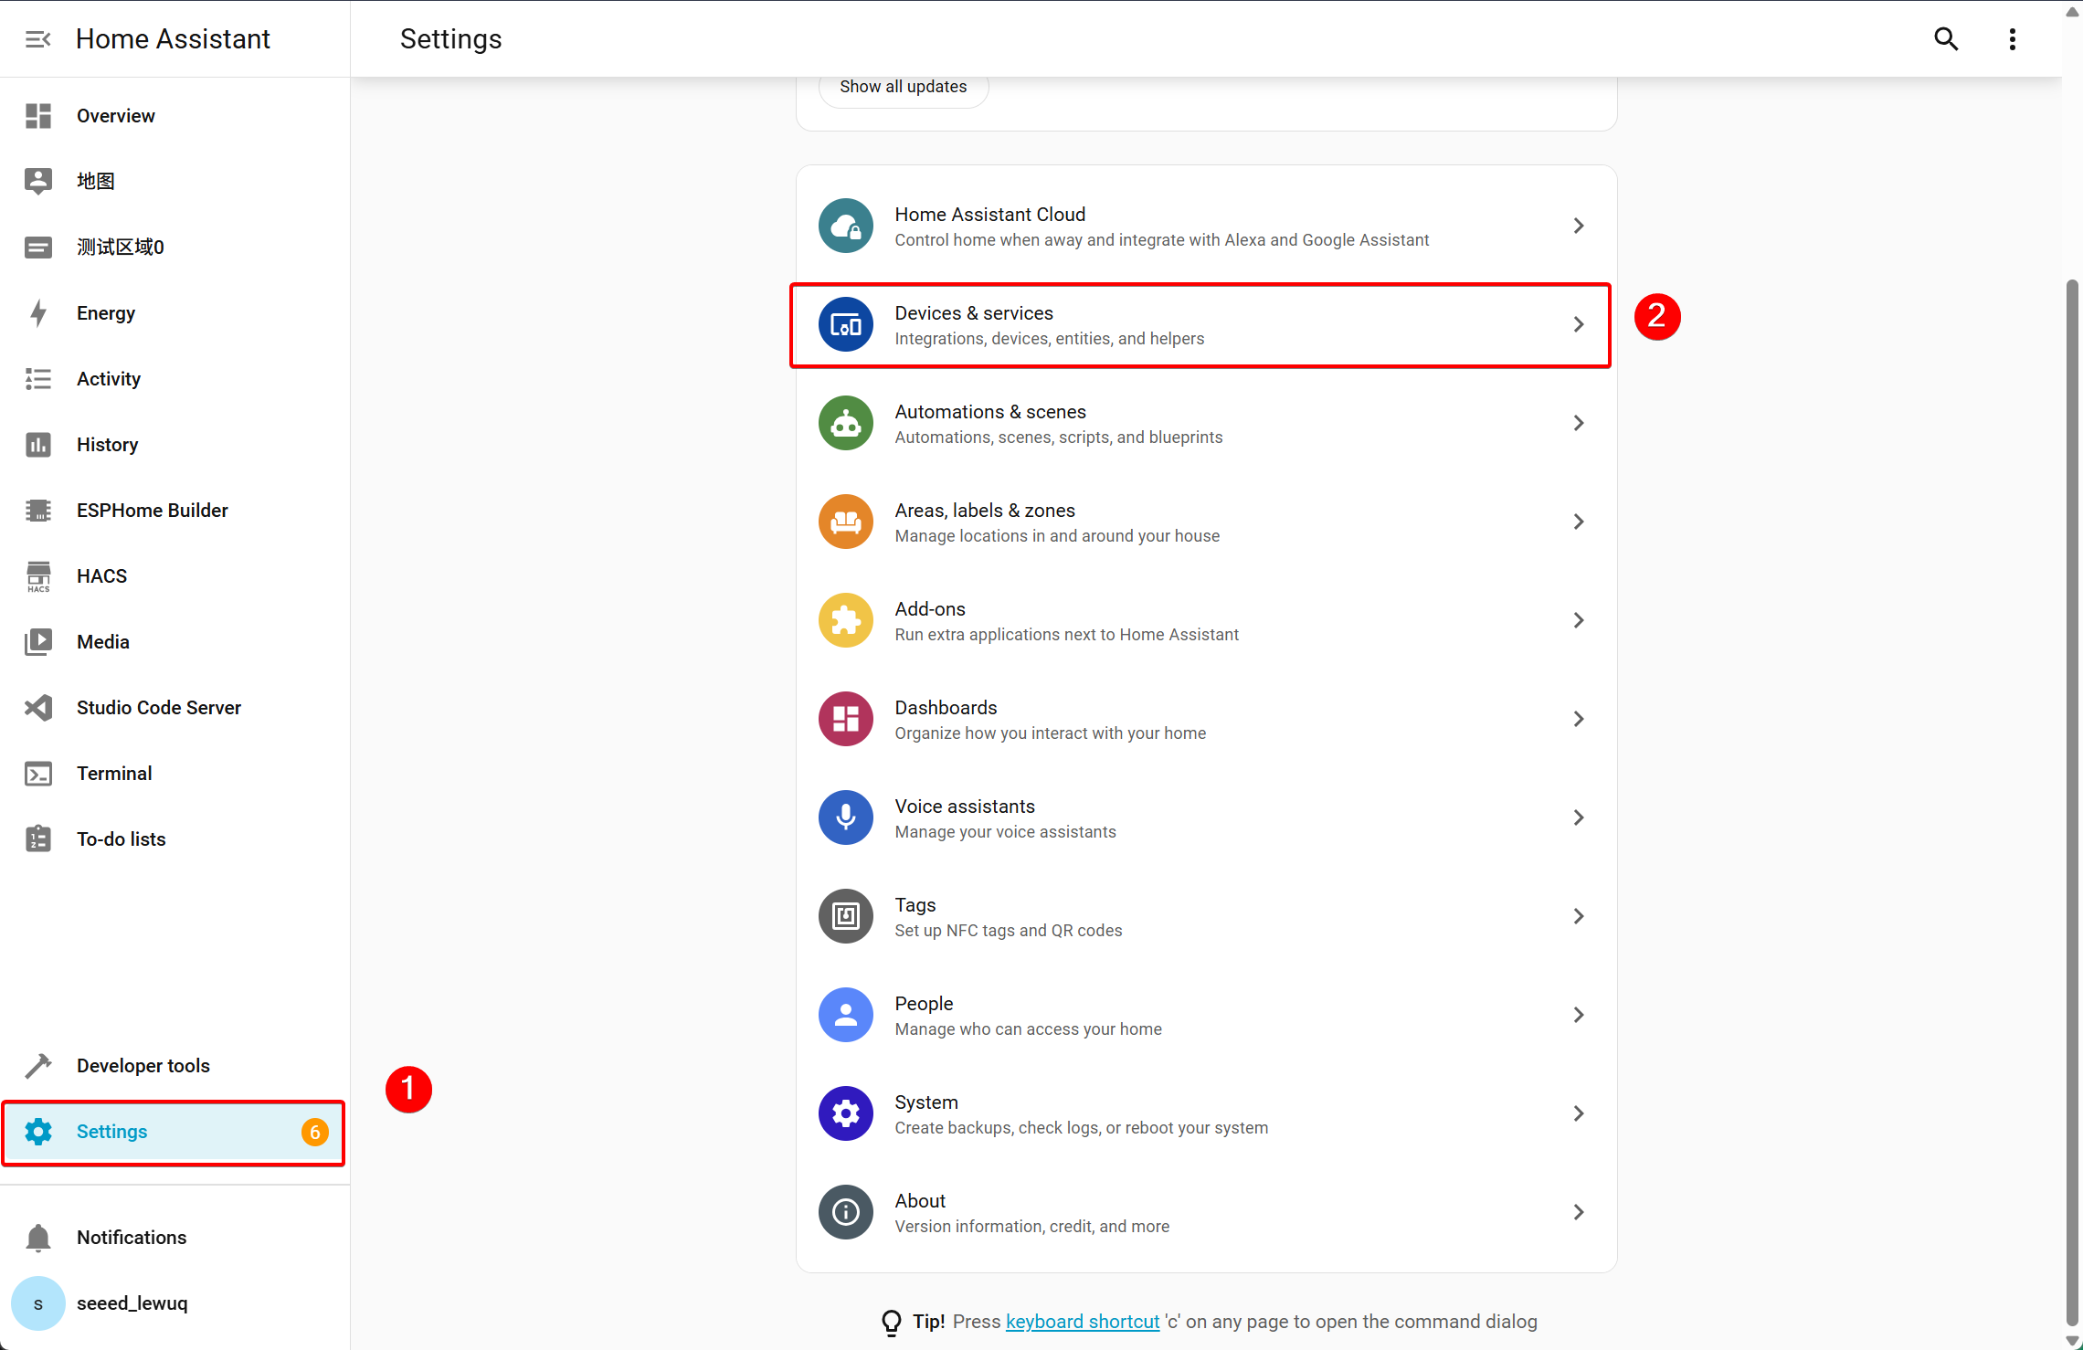This screenshot has width=2083, height=1350.
Task: Collapse the sidebar with hamburger icon
Action: click(37, 39)
